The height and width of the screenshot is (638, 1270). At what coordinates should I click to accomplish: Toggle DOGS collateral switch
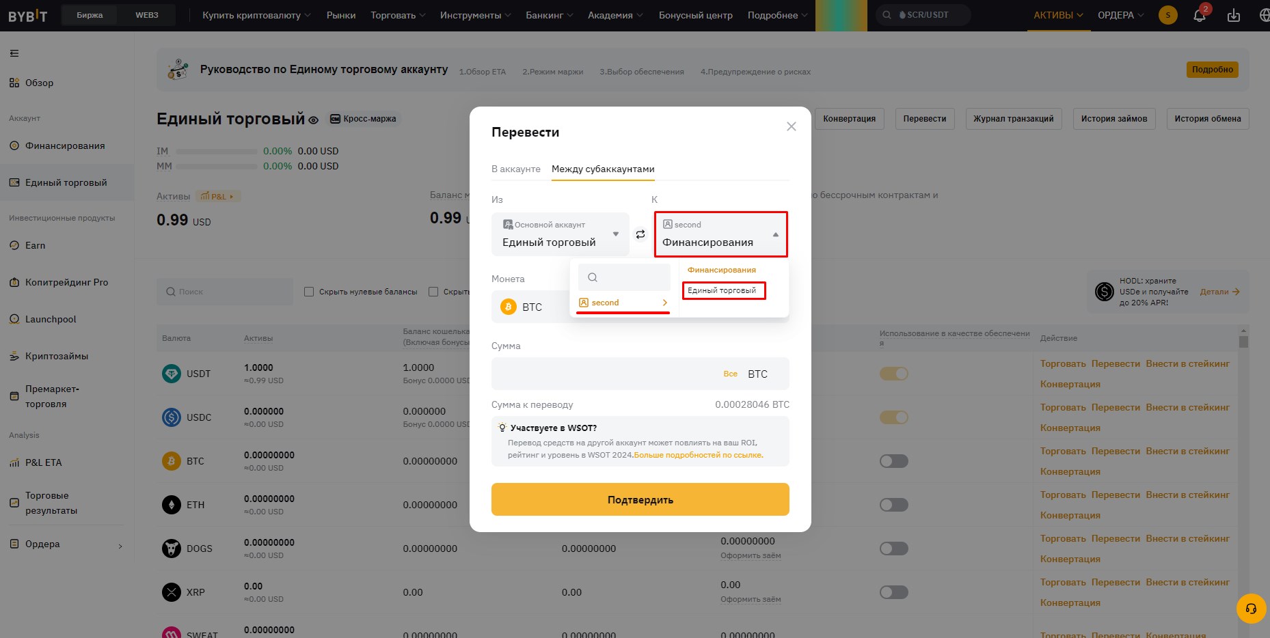pos(894,549)
